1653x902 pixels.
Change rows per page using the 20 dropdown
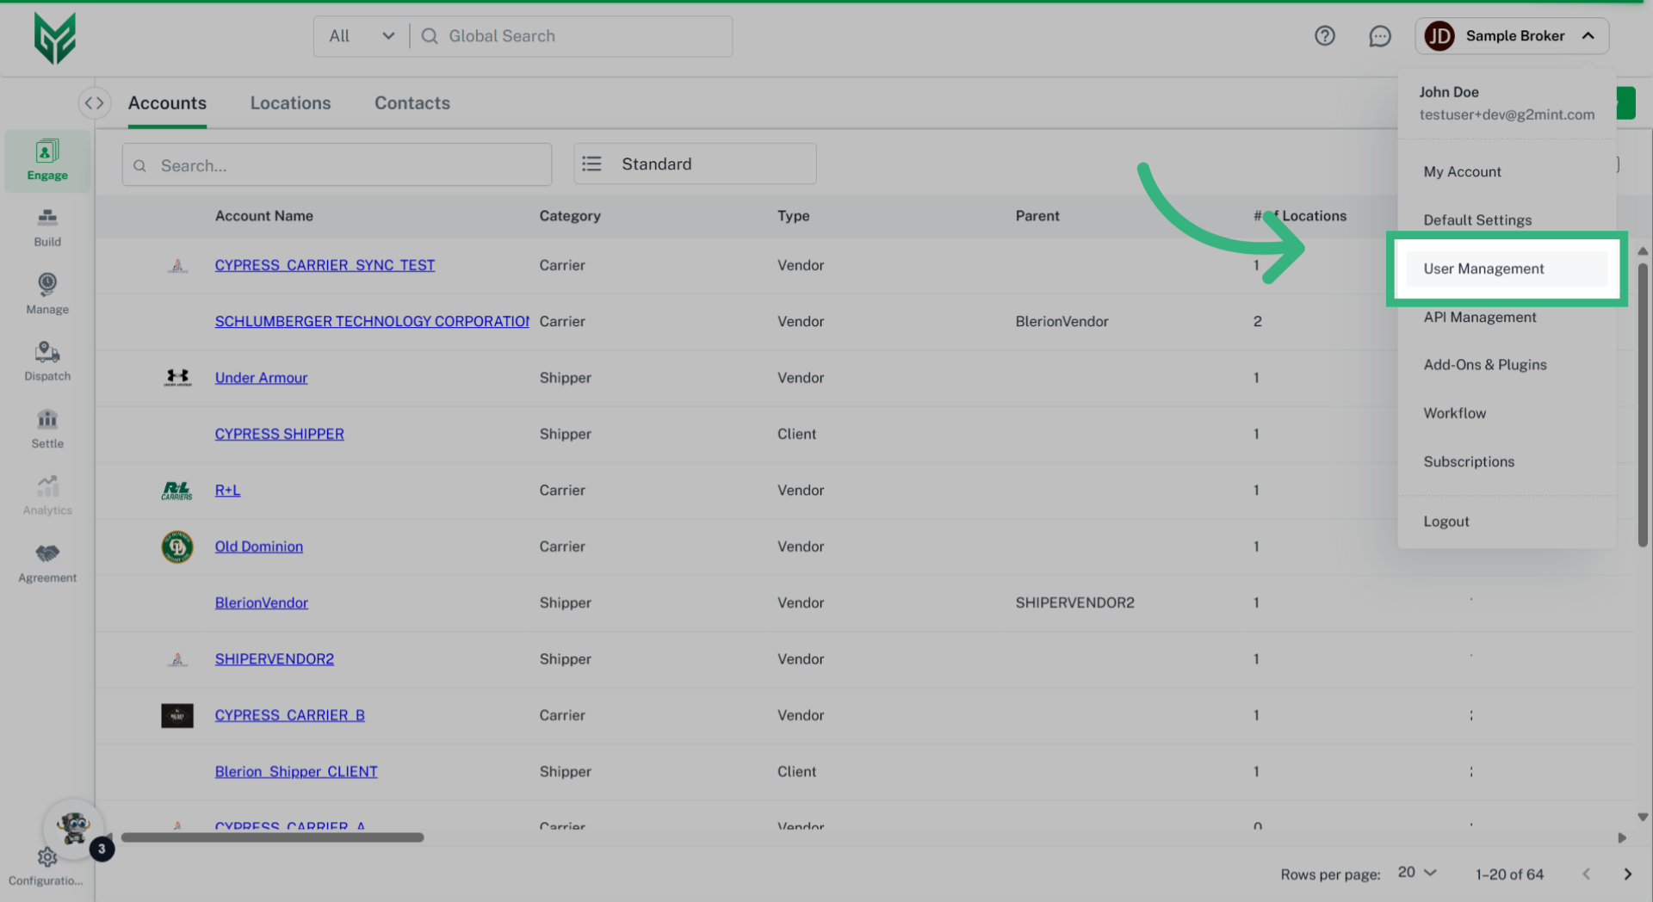[1415, 873]
